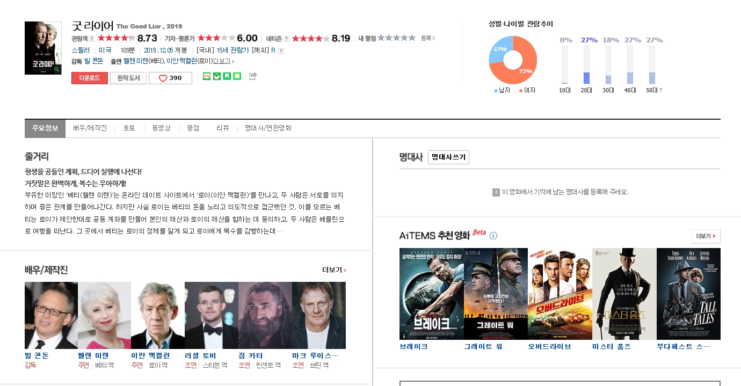The height and width of the screenshot is (386, 741).
Task: Expand 배우/제작진 section with 더보기
Action: click(333, 270)
